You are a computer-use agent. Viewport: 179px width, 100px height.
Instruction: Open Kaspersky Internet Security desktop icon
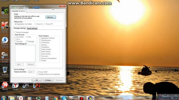click(x=5, y=27)
